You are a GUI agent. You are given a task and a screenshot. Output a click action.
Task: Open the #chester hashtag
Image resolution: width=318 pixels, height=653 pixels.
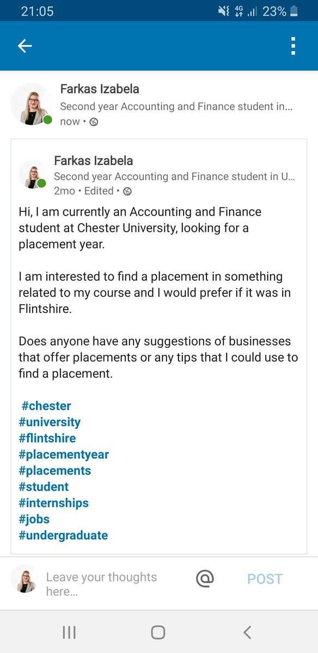tap(46, 406)
